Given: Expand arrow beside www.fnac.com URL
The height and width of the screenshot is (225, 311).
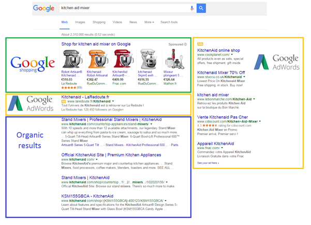Looking at the screenshot, I should 222,148.
